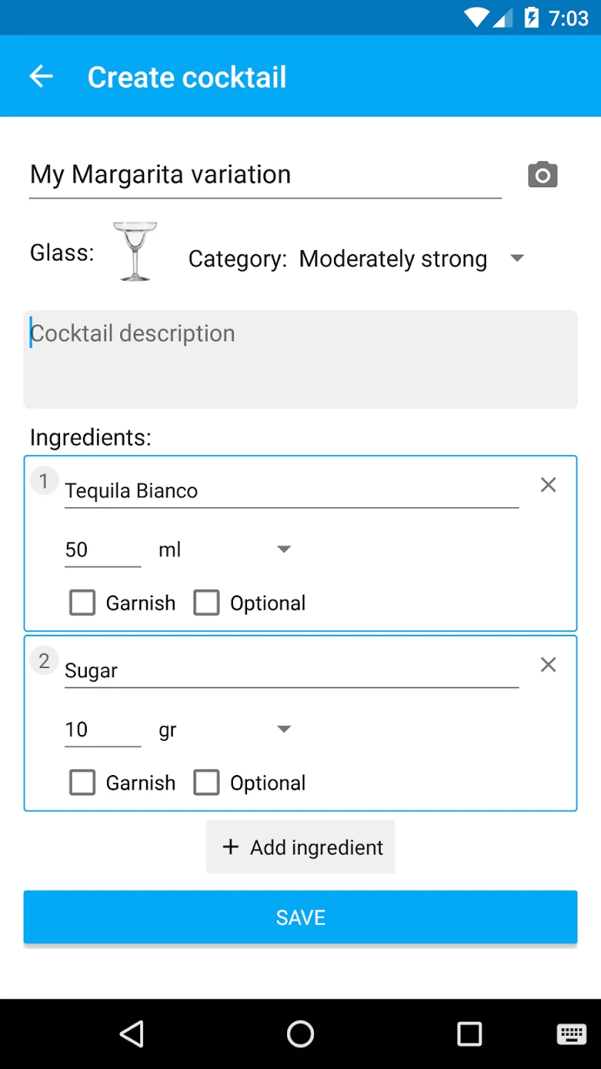Check Garnish for Sugar ingredient
The width and height of the screenshot is (601, 1069).
[x=82, y=782]
